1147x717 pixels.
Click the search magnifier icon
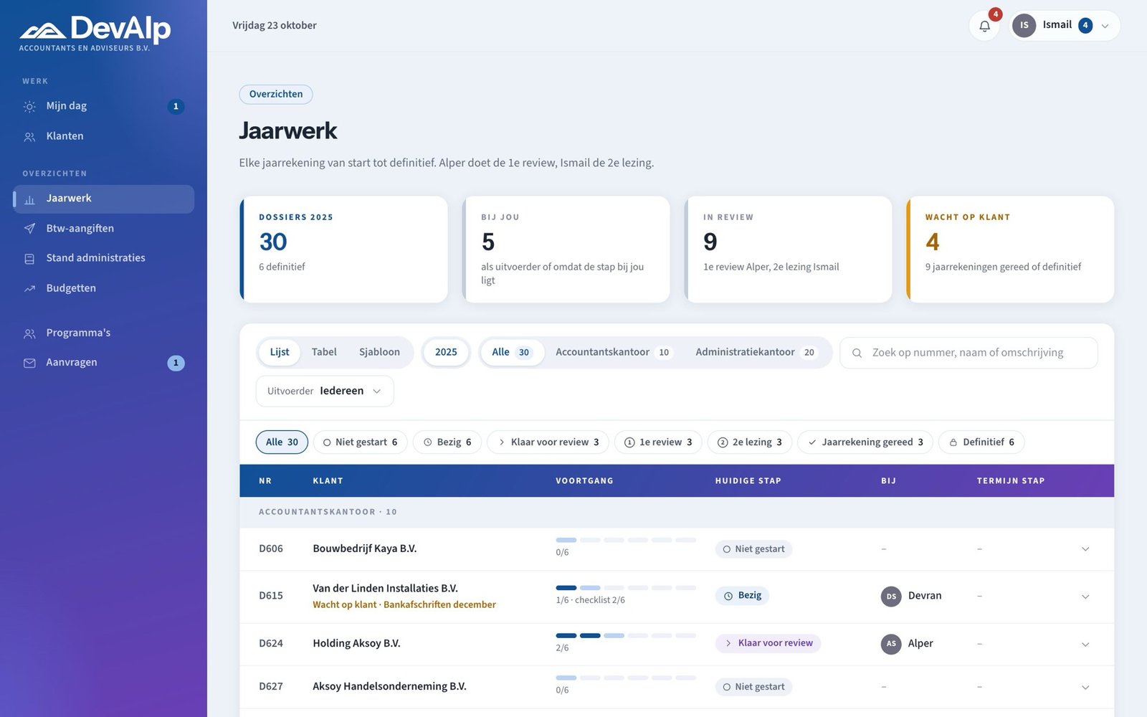pos(857,353)
